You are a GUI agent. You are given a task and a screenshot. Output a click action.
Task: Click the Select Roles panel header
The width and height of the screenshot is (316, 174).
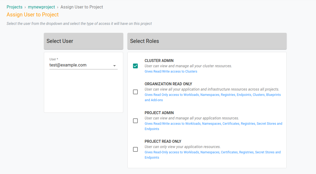coord(207,41)
